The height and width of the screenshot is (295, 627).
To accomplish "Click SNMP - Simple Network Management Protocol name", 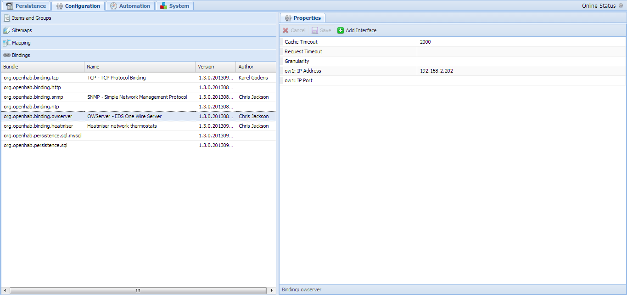I will tap(137, 97).
